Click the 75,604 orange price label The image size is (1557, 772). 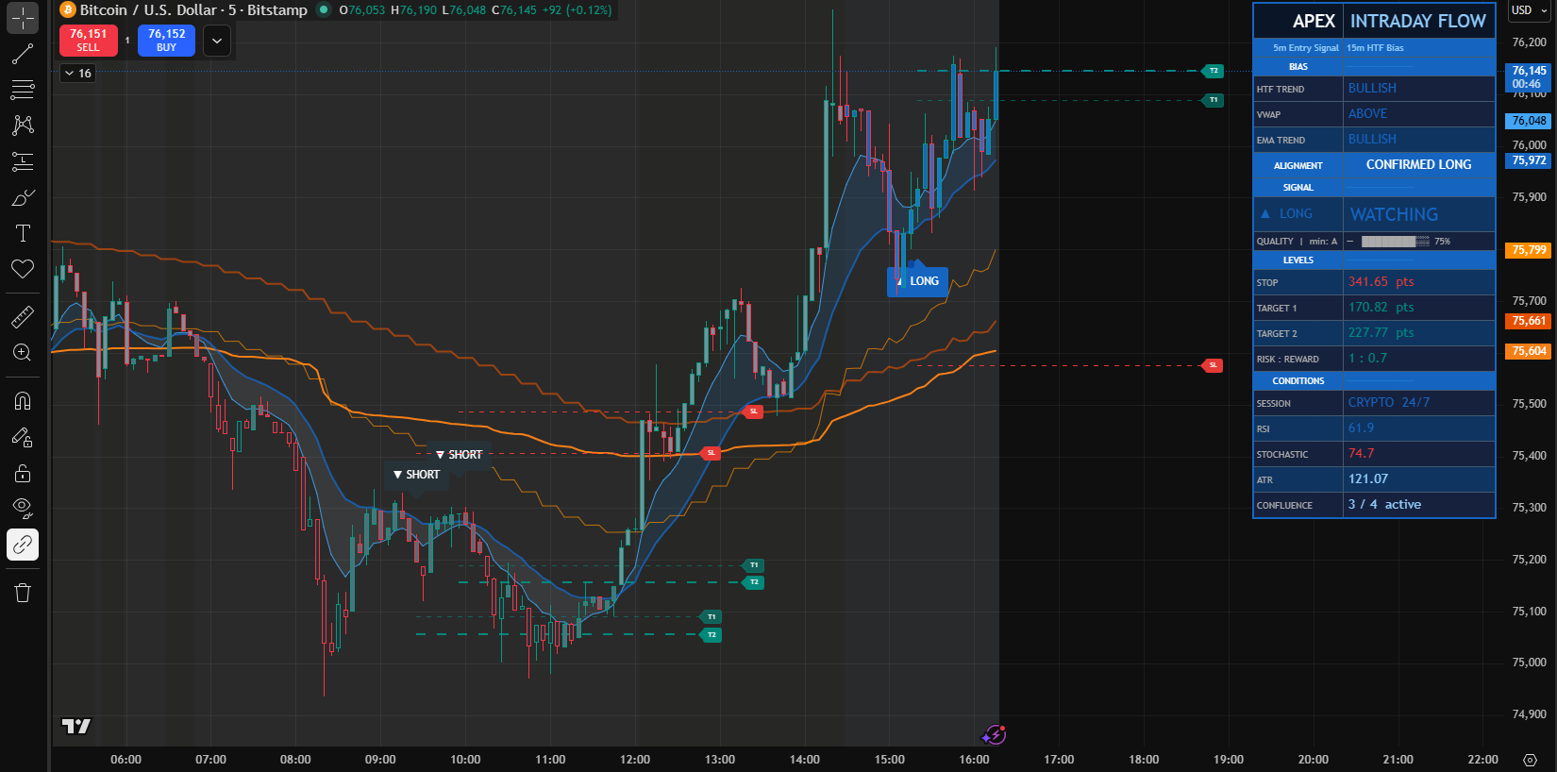pyautogui.click(x=1529, y=351)
